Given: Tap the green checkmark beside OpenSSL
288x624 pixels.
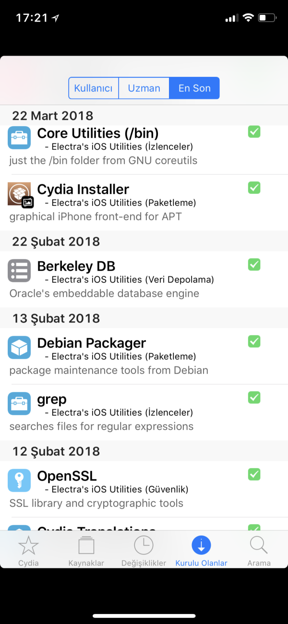Looking at the screenshot, I should tap(253, 474).
